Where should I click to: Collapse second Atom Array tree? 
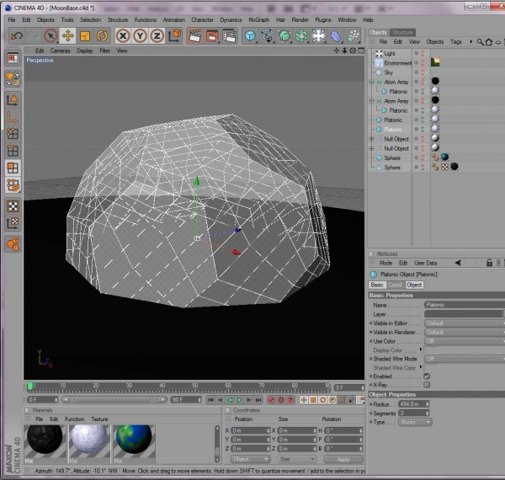point(371,101)
